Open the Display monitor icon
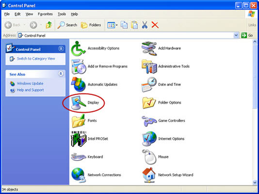 tap(78, 102)
